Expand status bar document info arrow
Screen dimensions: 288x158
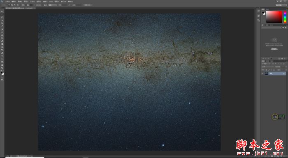[x=32, y=156]
